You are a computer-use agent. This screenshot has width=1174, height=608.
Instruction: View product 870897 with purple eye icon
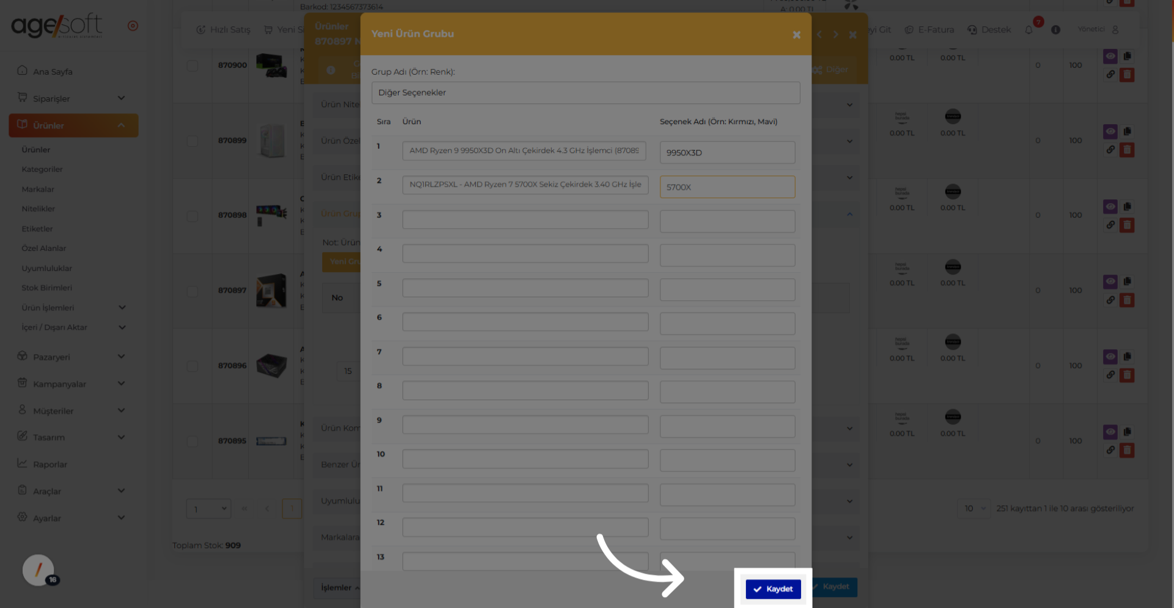click(x=1110, y=282)
